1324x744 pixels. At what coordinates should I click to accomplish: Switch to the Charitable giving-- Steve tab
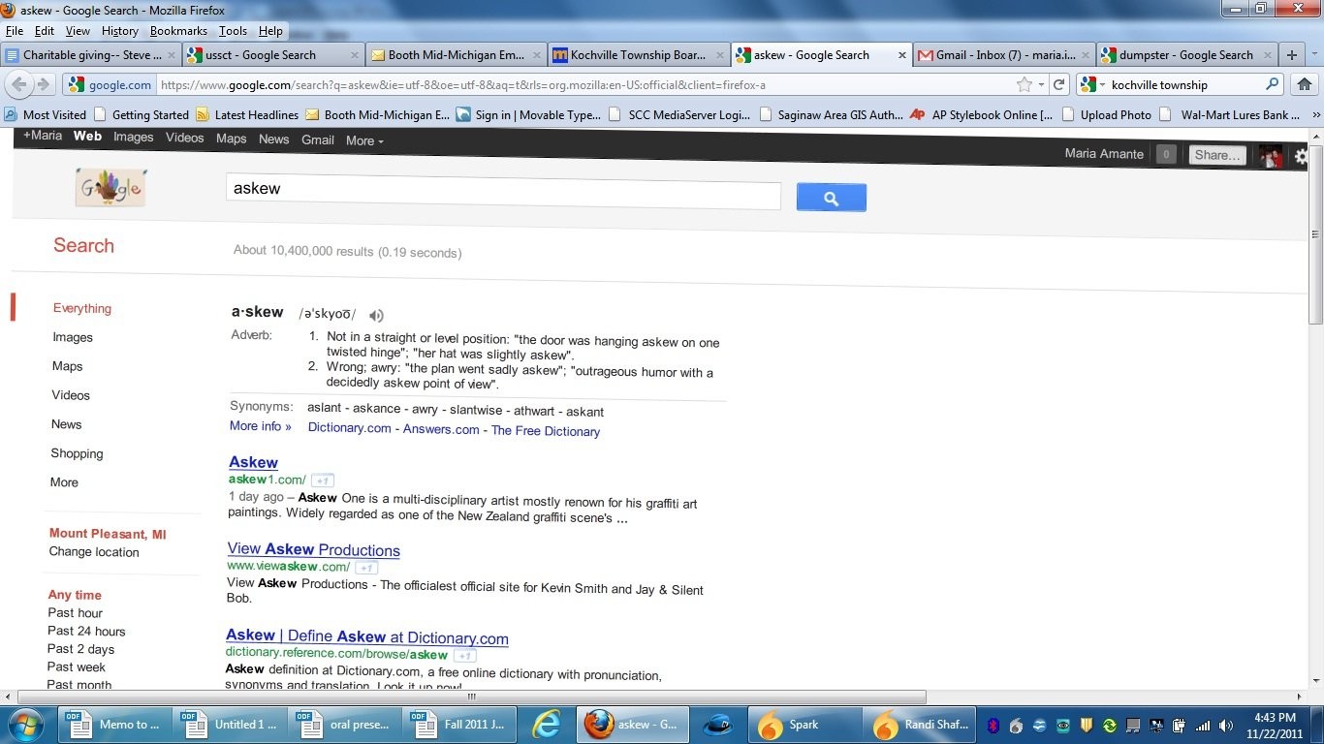pos(91,55)
